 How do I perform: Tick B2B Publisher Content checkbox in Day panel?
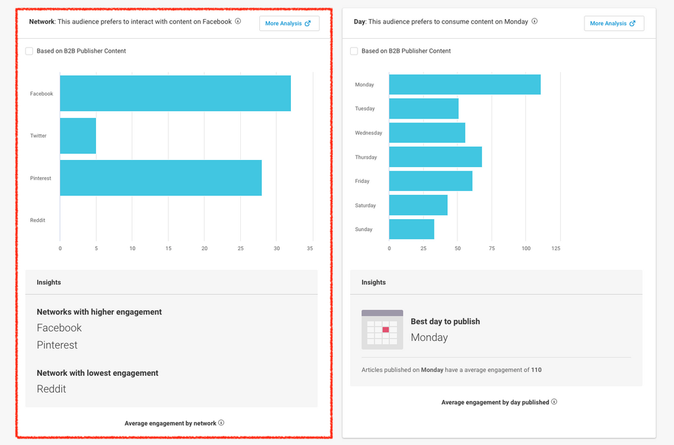tap(354, 51)
